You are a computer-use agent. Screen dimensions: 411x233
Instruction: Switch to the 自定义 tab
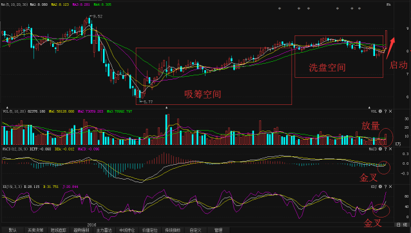coord(195,230)
